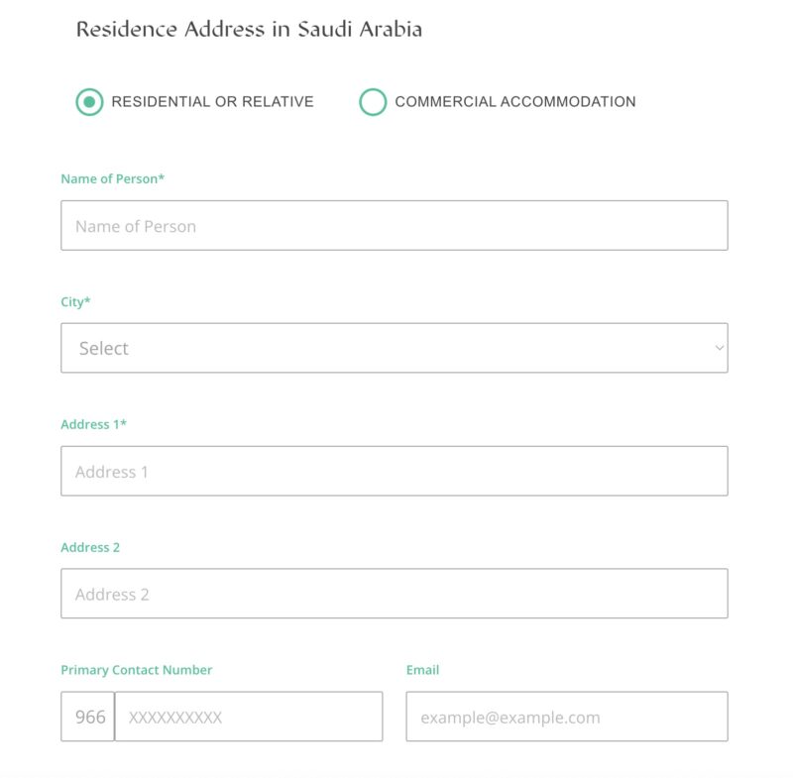Click into the Address 1 text field

(394, 471)
